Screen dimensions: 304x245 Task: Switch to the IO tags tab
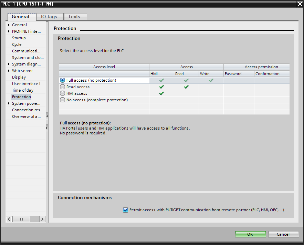[49, 17]
